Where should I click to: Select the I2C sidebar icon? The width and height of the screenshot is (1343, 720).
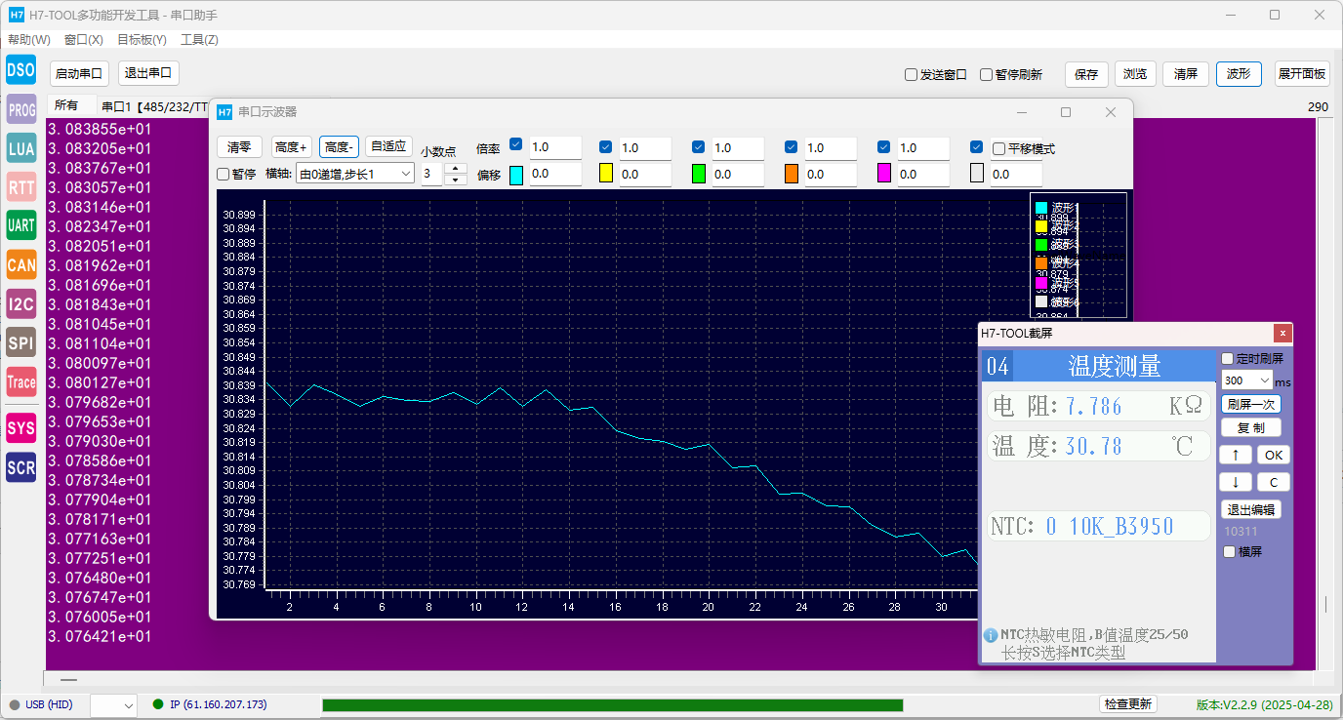coord(21,304)
